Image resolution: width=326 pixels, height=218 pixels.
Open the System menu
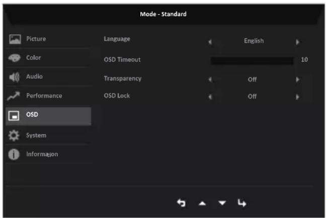tap(48, 135)
